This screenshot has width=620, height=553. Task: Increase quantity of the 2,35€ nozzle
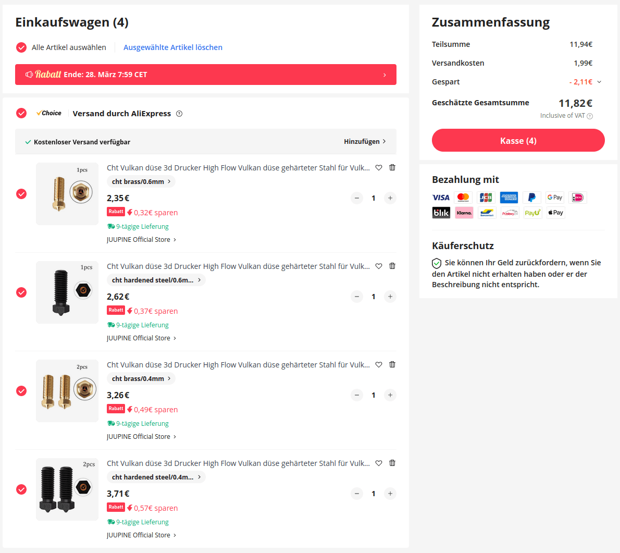(390, 198)
